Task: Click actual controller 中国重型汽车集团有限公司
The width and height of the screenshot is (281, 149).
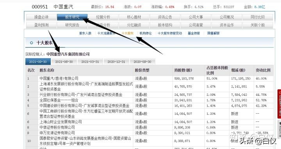Action: click(68, 54)
